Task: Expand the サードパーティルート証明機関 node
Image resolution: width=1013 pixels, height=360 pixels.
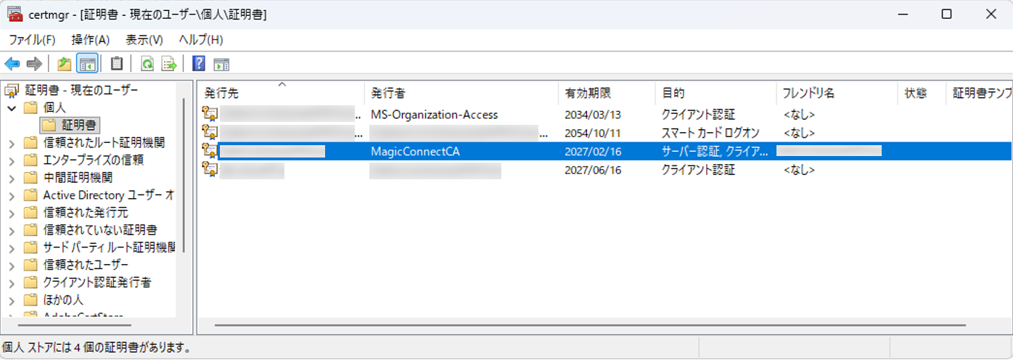Action: tap(11, 247)
